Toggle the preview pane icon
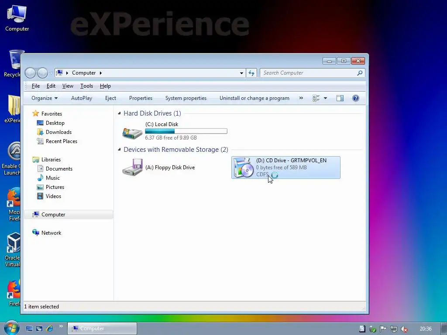Viewport: 447px width, 335px height. pyautogui.click(x=340, y=98)
